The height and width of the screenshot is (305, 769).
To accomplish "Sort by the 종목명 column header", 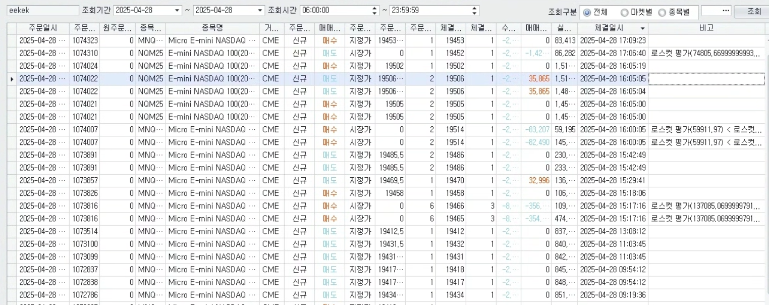I will (212, 29).
